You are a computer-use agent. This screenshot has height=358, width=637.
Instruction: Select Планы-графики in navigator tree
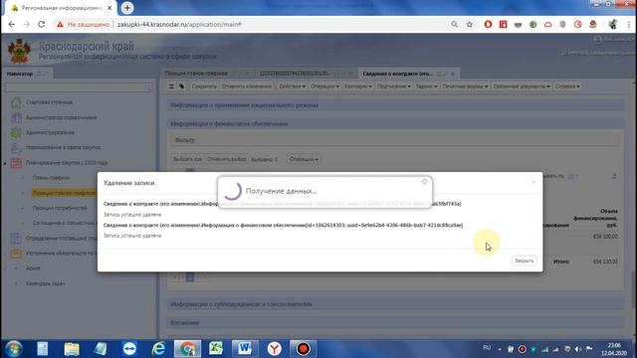click(51, 178)
